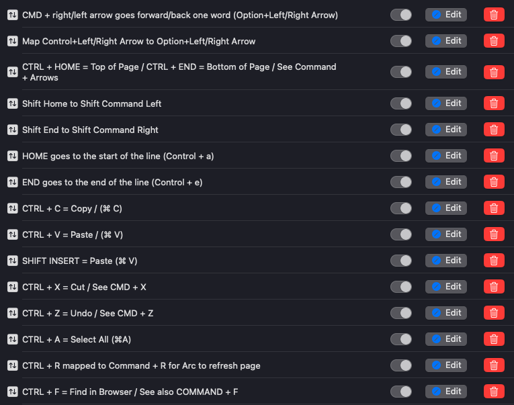Edit the CTRL + HOME Top of Page rule

446,72
